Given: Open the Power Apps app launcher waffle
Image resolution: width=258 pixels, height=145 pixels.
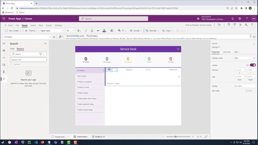Looking at the screenshot, I should point(4,19).
